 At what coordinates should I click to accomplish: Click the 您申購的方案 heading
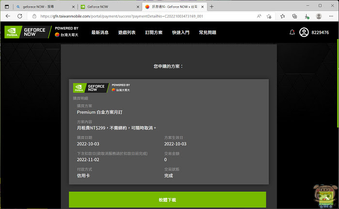168,66
